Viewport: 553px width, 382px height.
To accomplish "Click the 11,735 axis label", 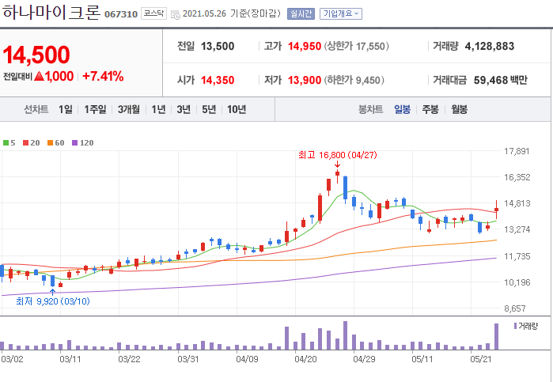I will click(517, 256).
